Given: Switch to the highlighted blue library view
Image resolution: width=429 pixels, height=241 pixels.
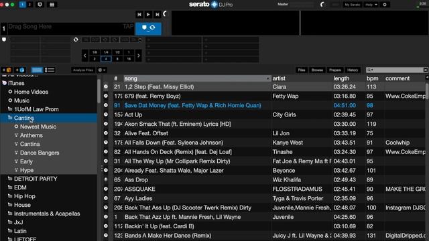Looking at the screenshot, I should tap(37, 70).
